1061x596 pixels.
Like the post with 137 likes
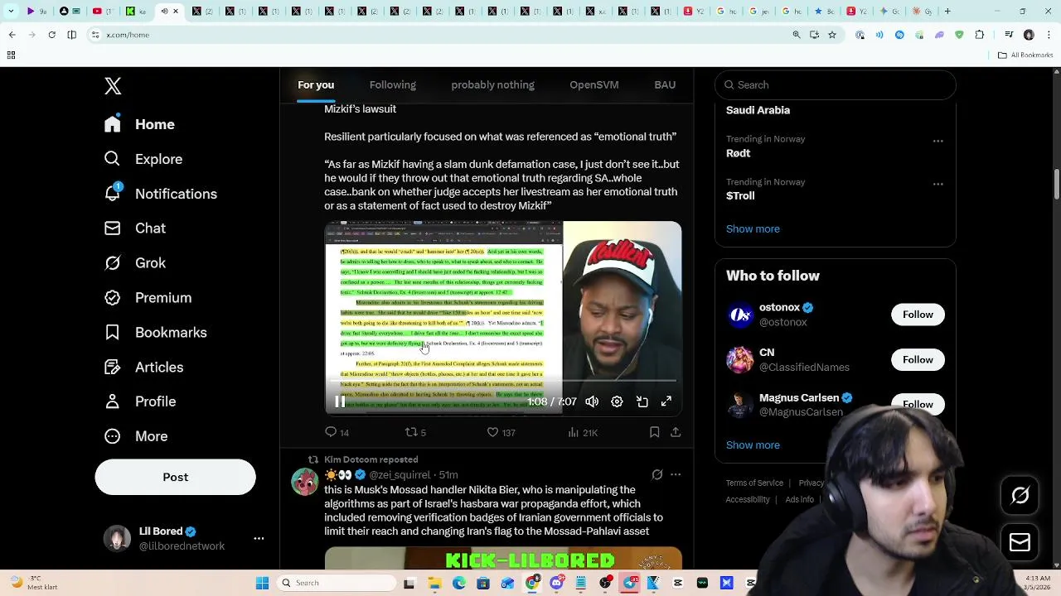501,432
